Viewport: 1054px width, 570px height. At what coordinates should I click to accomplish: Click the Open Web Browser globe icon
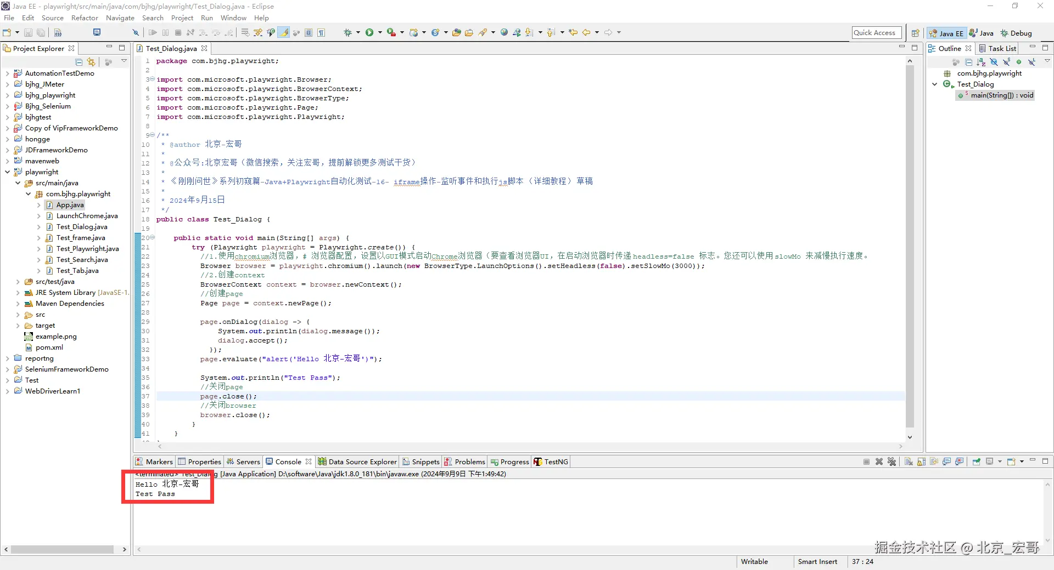coord(504,32)
